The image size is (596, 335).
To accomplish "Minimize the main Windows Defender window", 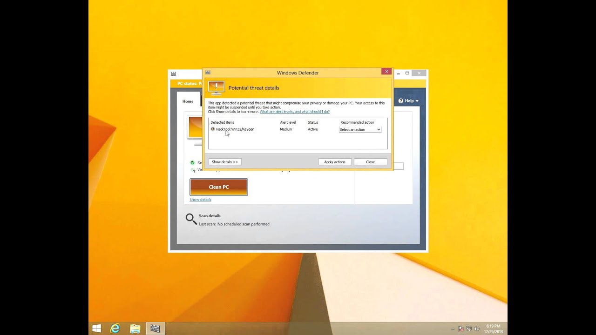I will 399,73.
